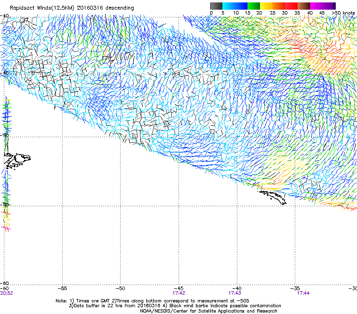Click the brown 35-40 knots legend swatch

tap(304, 6)
